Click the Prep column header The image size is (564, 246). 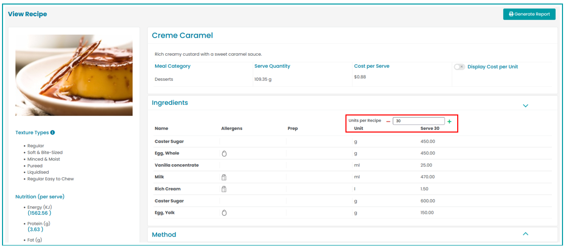(293, 129)
